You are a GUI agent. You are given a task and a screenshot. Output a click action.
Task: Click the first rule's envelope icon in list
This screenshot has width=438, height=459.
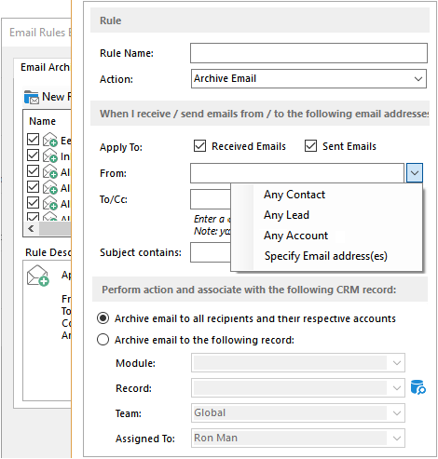click(x=50, y=140)
